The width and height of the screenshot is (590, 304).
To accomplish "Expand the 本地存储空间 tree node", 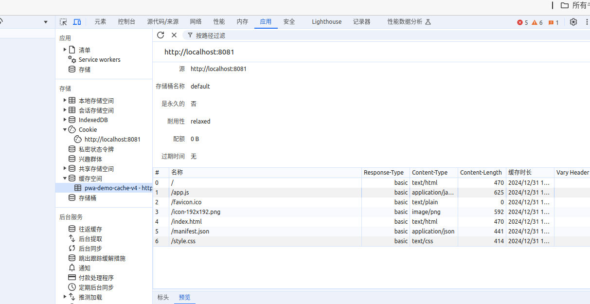I will pos(65,101).
